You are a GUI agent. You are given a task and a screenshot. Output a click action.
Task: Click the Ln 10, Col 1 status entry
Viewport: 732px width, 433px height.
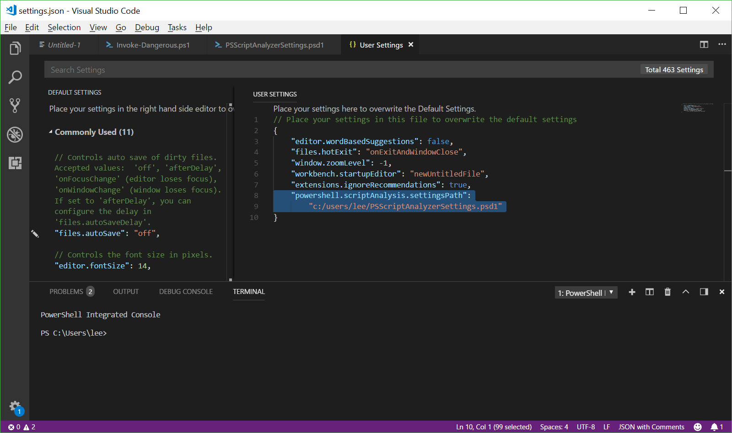tap(494, 427)
